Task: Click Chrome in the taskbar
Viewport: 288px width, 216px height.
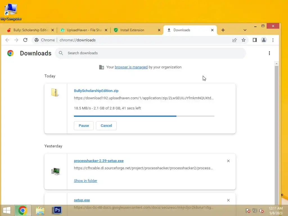Action: pyautogui.click(x=23, y=210)
